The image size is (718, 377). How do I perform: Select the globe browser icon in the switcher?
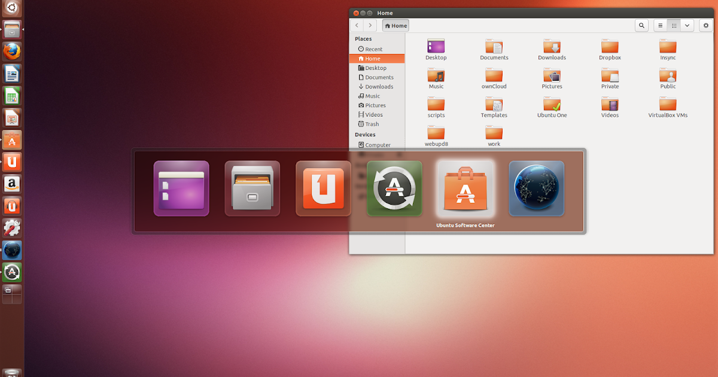point(537,188)
